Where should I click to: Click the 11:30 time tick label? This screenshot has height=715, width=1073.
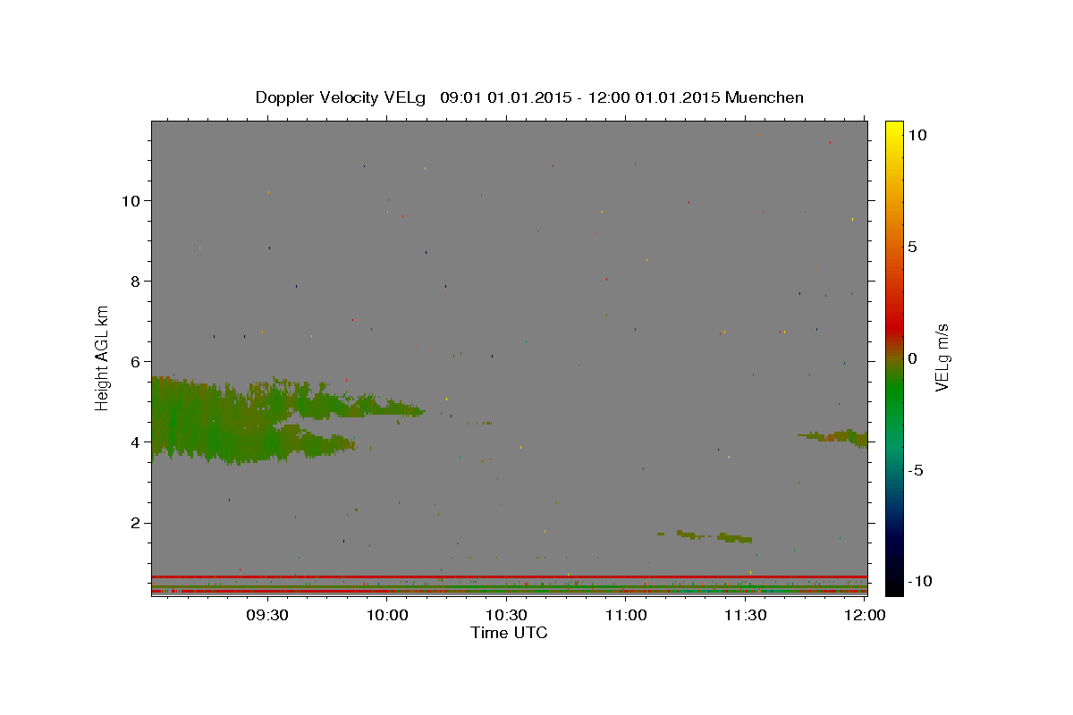pos(746,615)
